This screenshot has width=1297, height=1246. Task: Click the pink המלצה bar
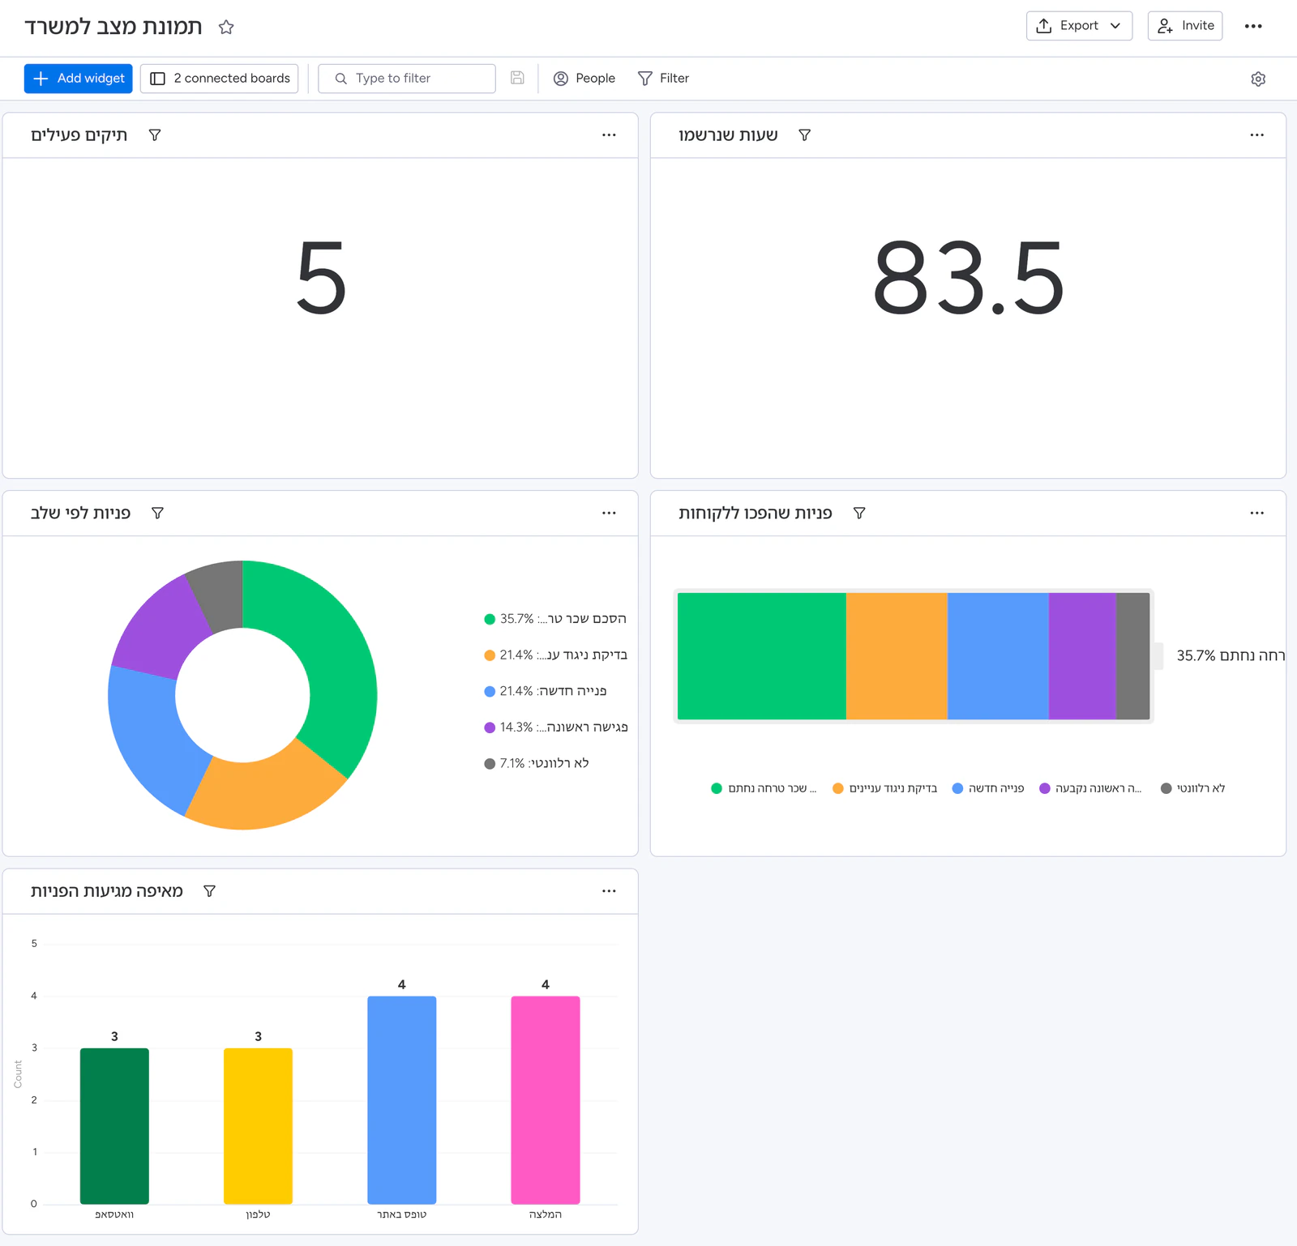click(x=546, y=1100)
